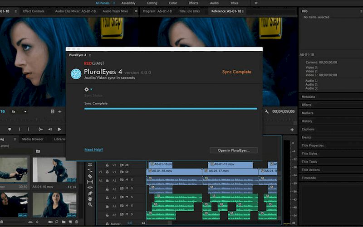Toggle sync lock for track A2
The height and width of the screenshot is (227, 363).
pos(122,188)
